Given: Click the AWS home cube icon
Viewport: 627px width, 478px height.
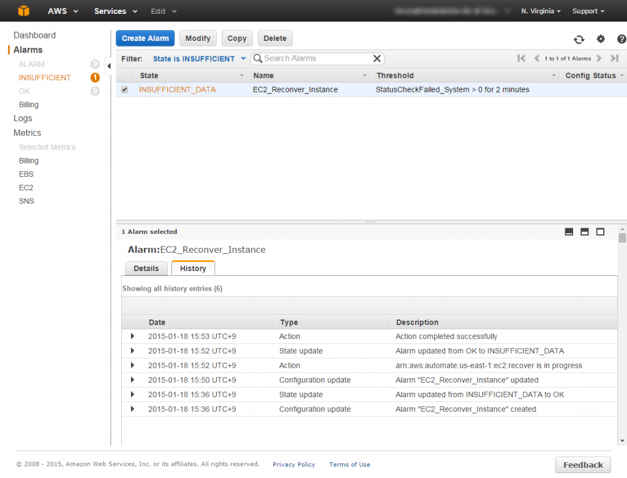Looking at the screenshot, I should click(24, 10).
